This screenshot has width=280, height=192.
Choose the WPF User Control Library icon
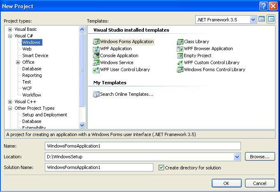tap(96, 69)
